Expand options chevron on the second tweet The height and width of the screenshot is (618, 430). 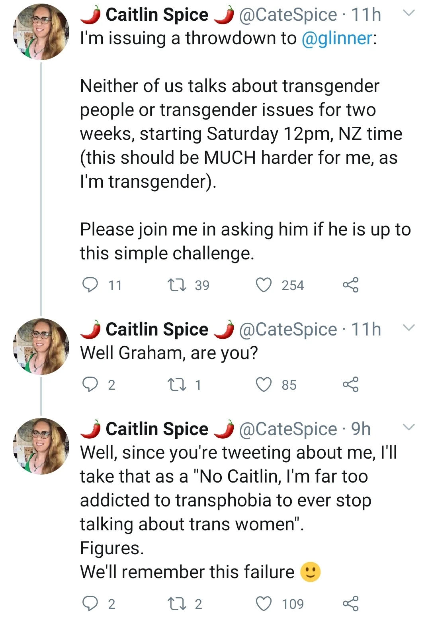[x=409, y=328]
